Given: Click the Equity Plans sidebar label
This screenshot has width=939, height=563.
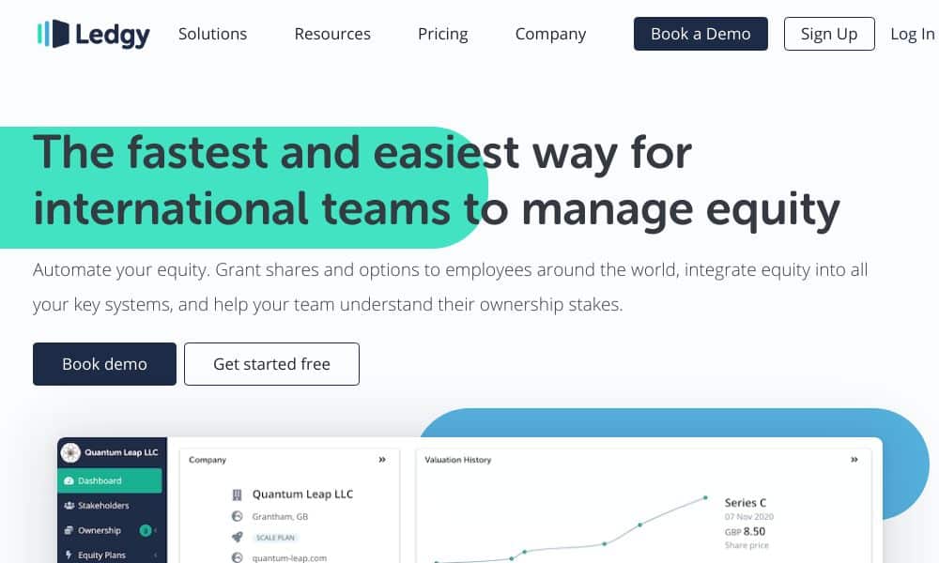Looking at the screenshot, I should click(101, 555).
